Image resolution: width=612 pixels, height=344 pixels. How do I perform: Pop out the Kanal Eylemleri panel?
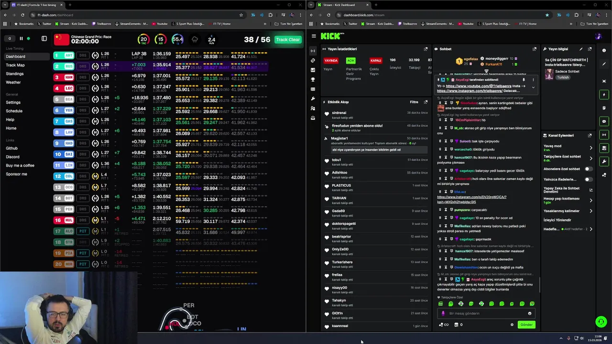(590, 135)
